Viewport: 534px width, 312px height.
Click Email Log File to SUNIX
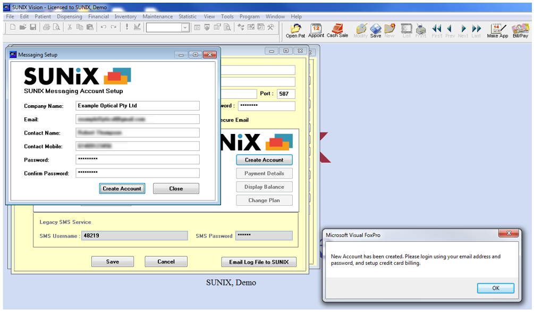click(259, 262)
